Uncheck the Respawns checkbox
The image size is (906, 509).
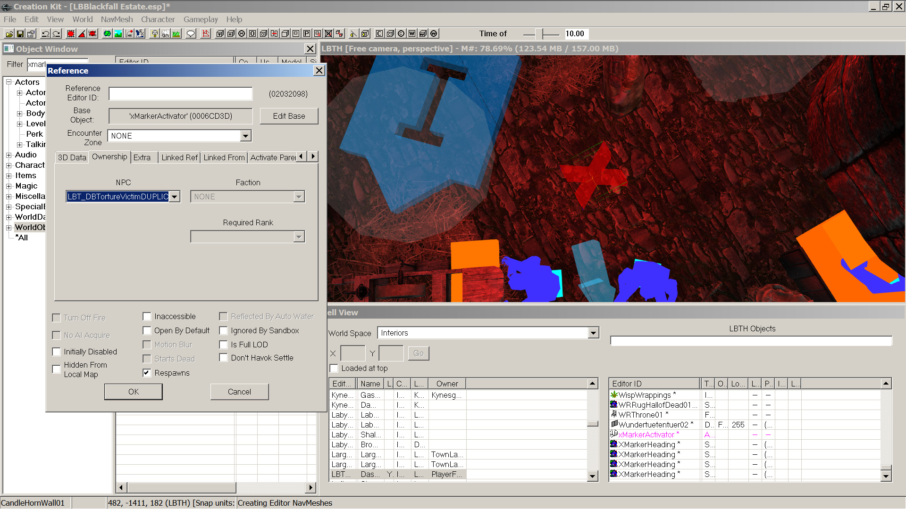coord(147,373)
